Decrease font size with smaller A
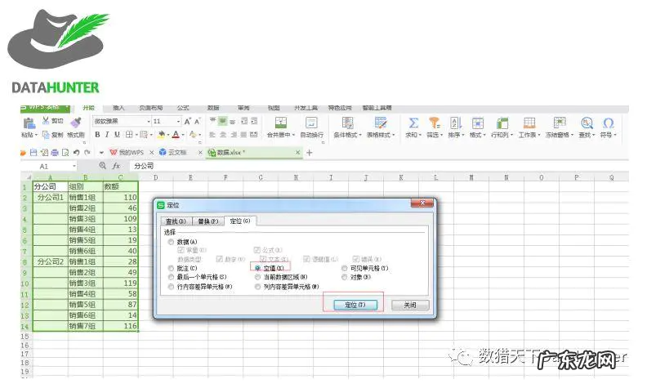The image size is (647, 384). [x=197, y=121]
